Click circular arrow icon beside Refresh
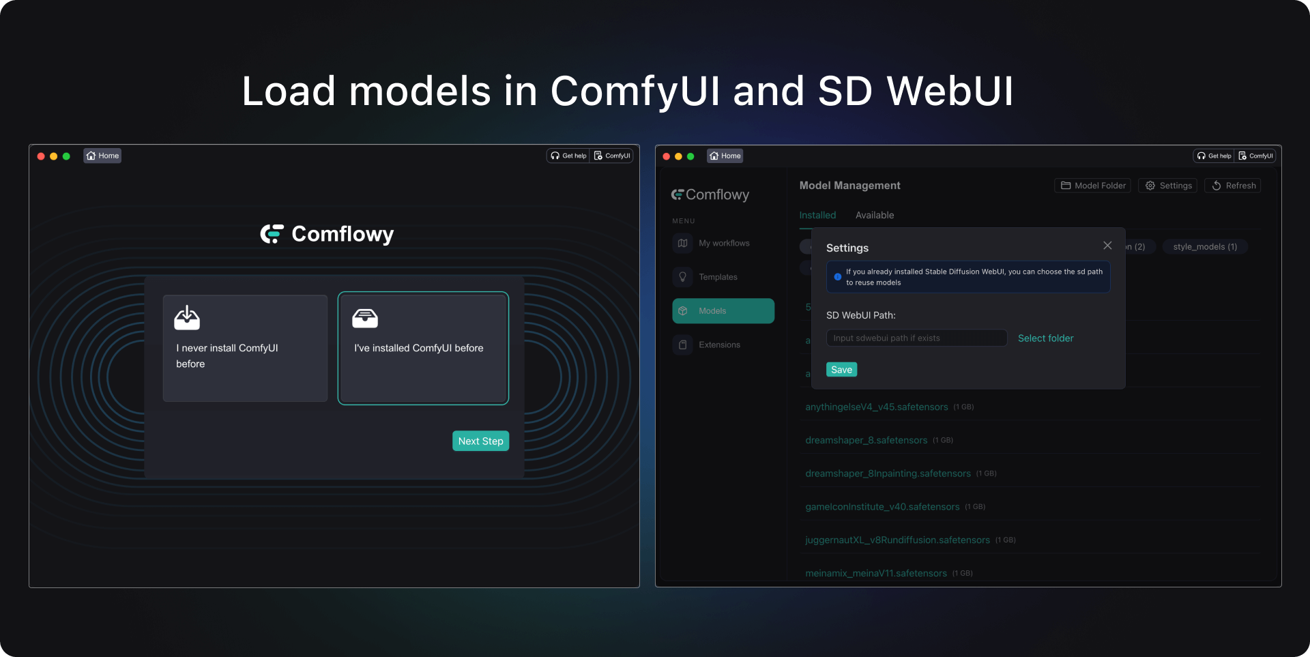The width and height of the screenshot is (1310, 657). point(1217,186)
